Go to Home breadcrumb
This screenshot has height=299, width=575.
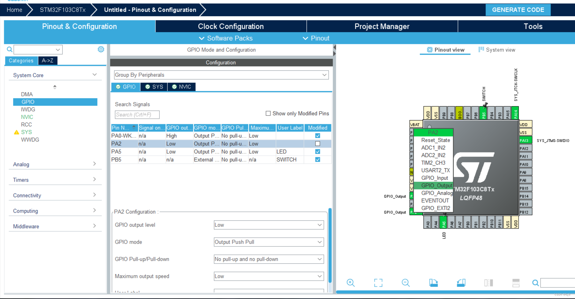[14, 10]
